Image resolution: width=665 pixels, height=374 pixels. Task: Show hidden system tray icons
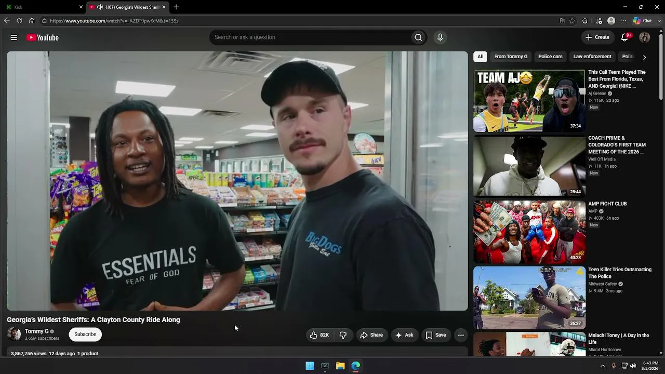603,366
